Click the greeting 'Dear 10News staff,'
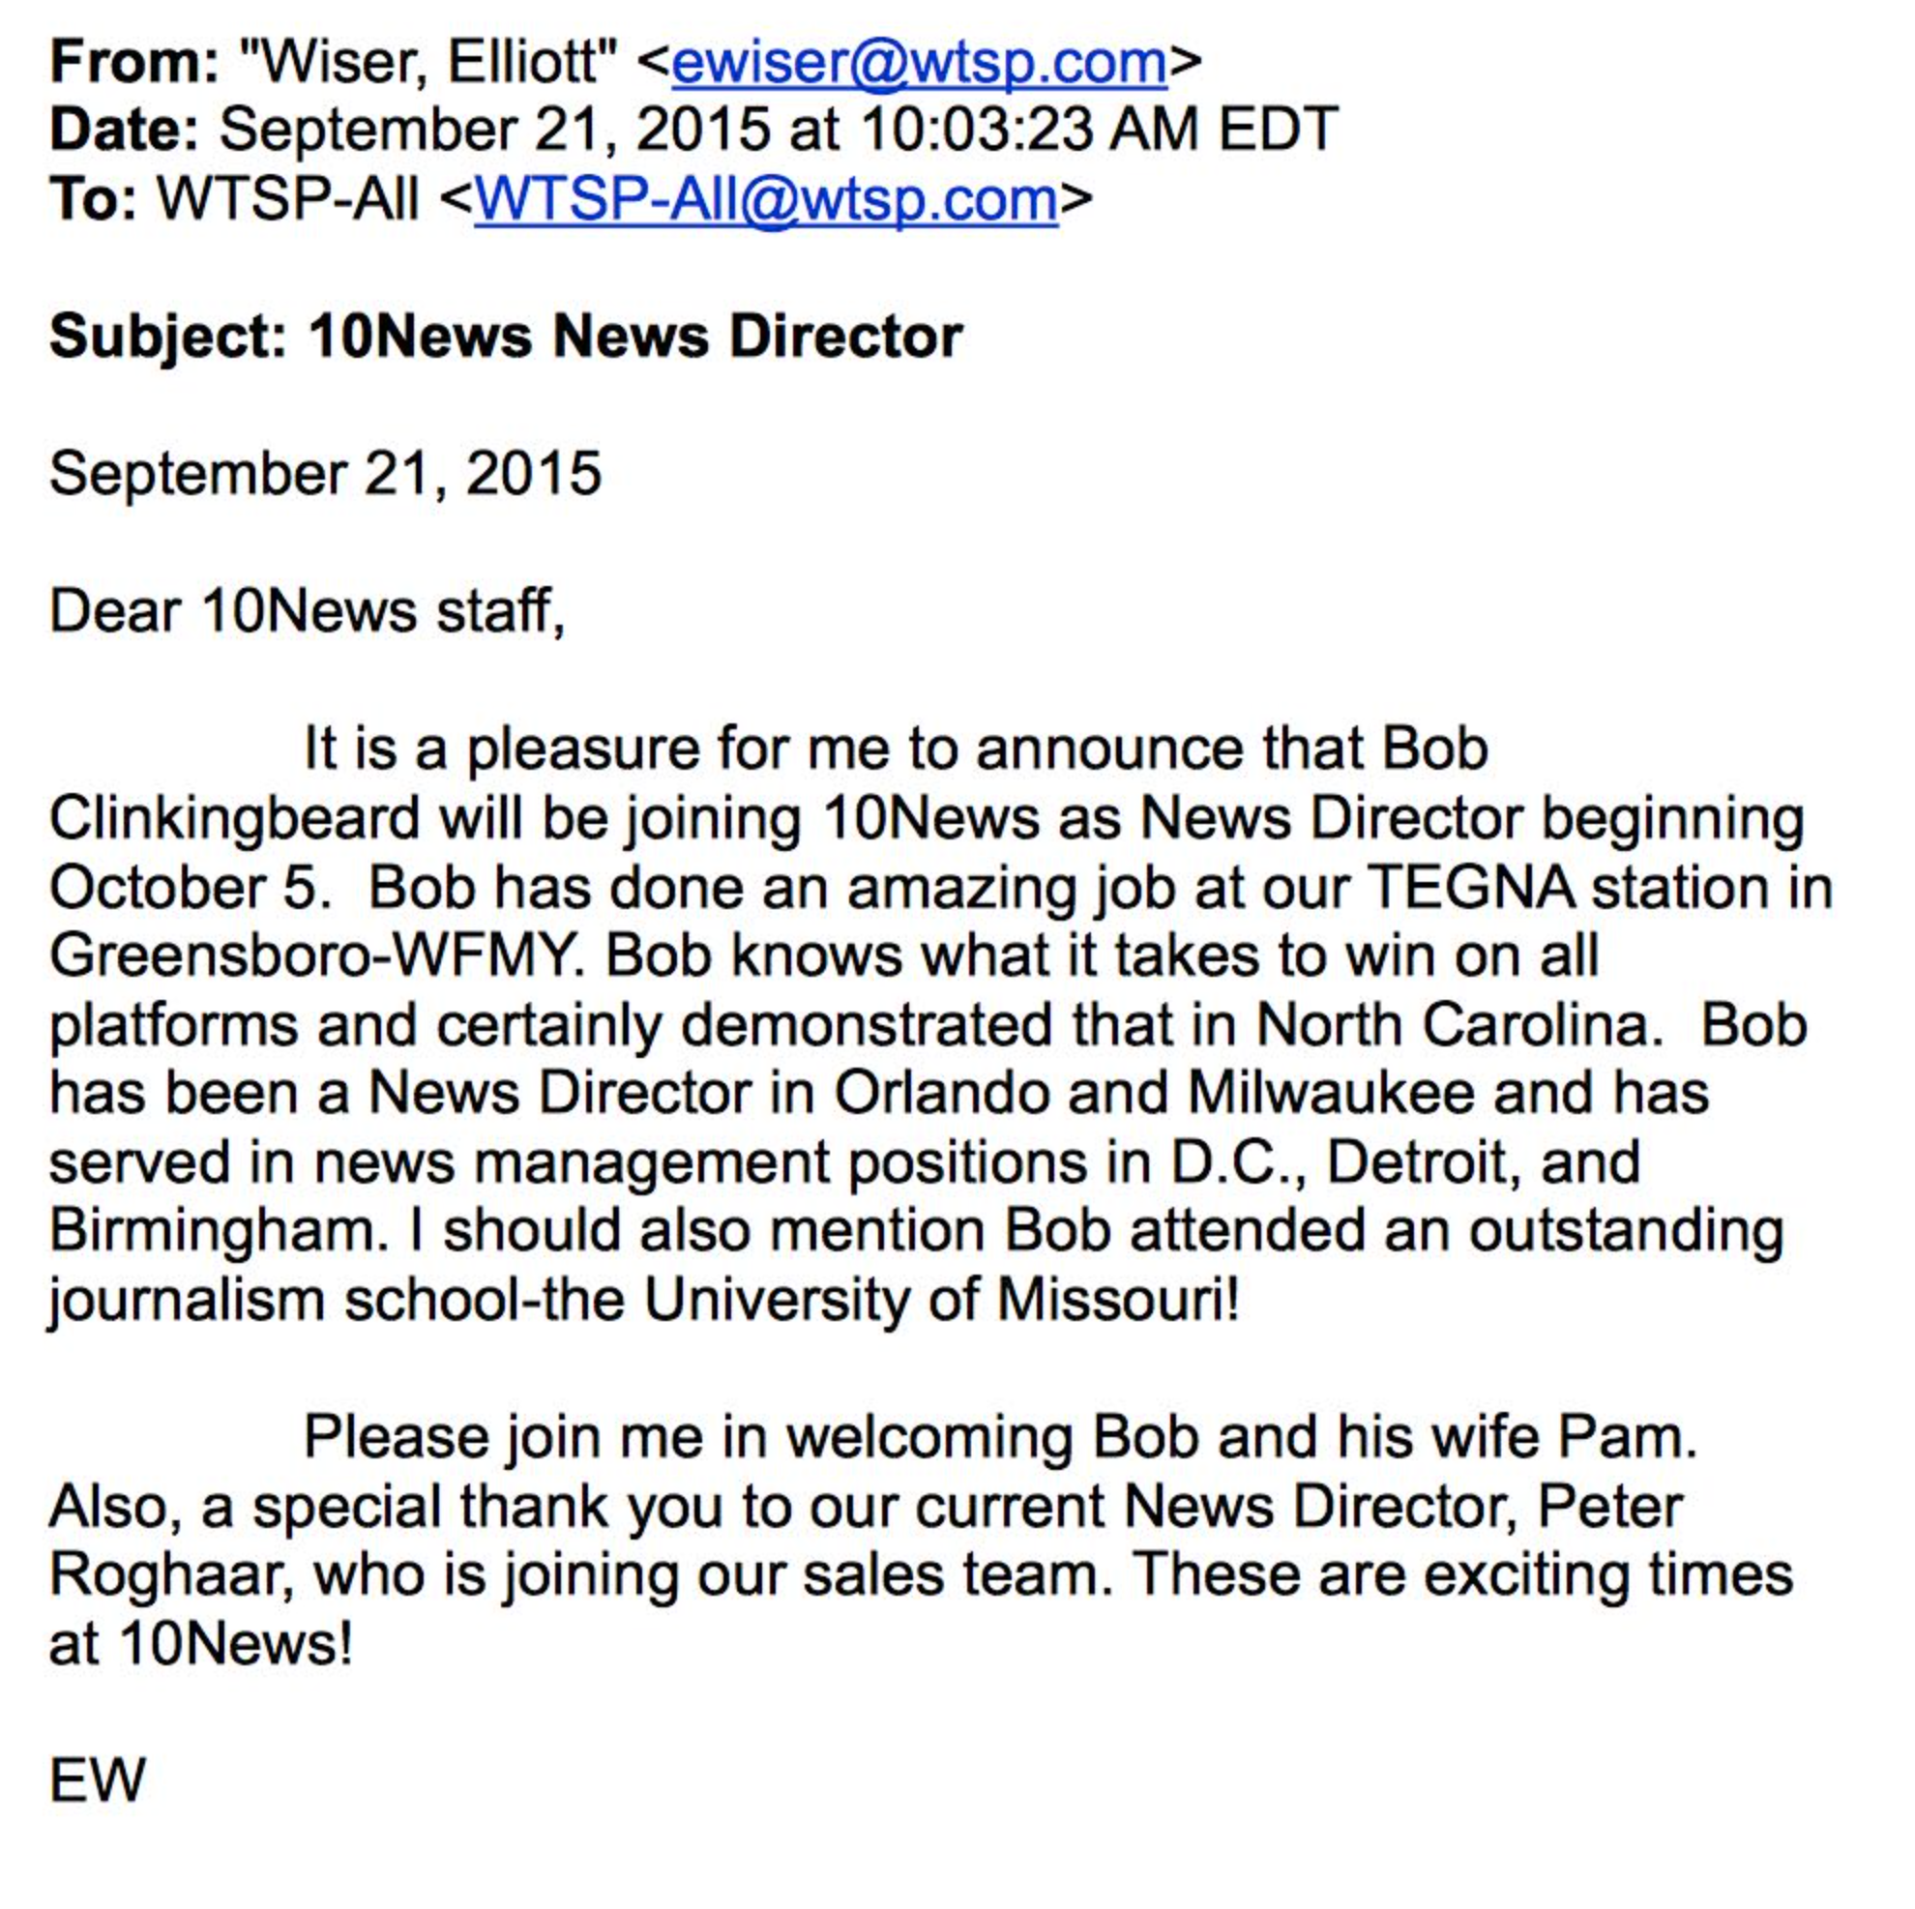The image size is (1915, 1909). pyautogui.click(x=308, y=611)
